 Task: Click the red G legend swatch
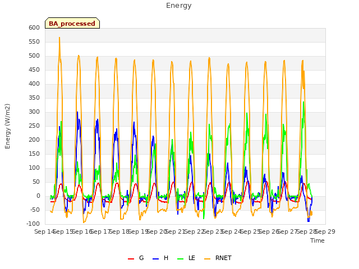(x=131, y=259)
